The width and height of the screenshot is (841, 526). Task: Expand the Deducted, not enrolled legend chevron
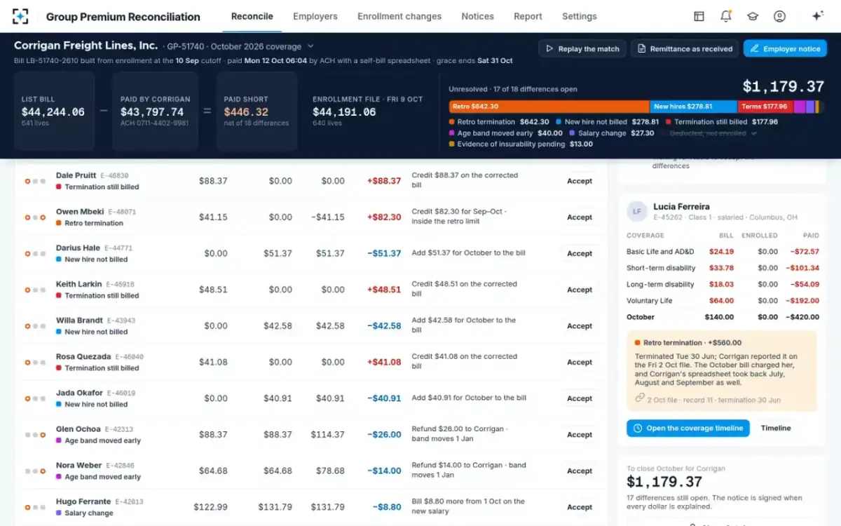[753, 133]
